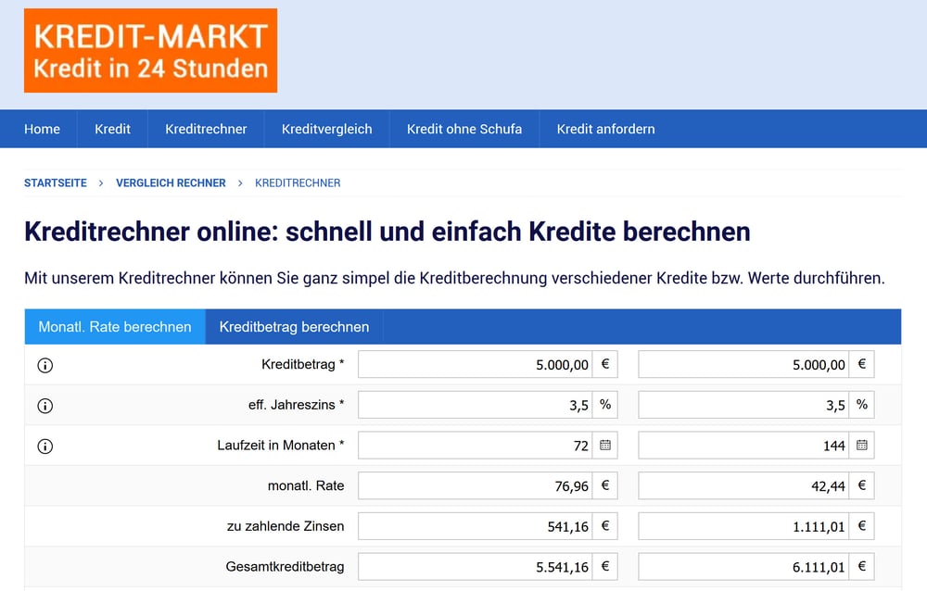This screenshot has width=927, height=591.
Task: Click zu zahlende Zinsen field showing 541,16
Action: pos(475,526)
